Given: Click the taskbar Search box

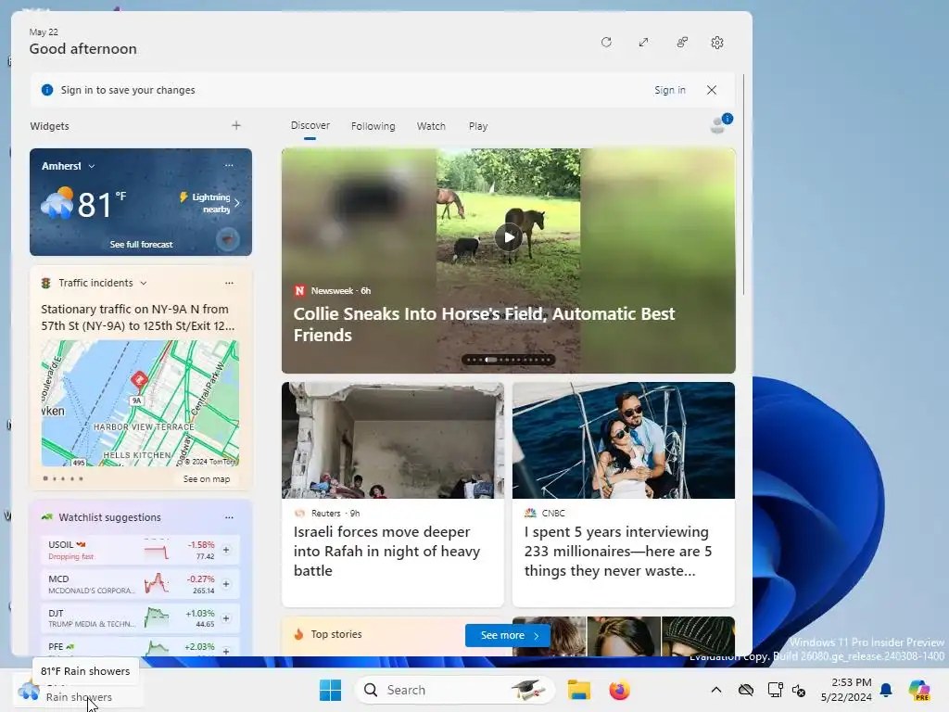Looking at the screenshot, I should pyautogui.click(x=454, y=690).
